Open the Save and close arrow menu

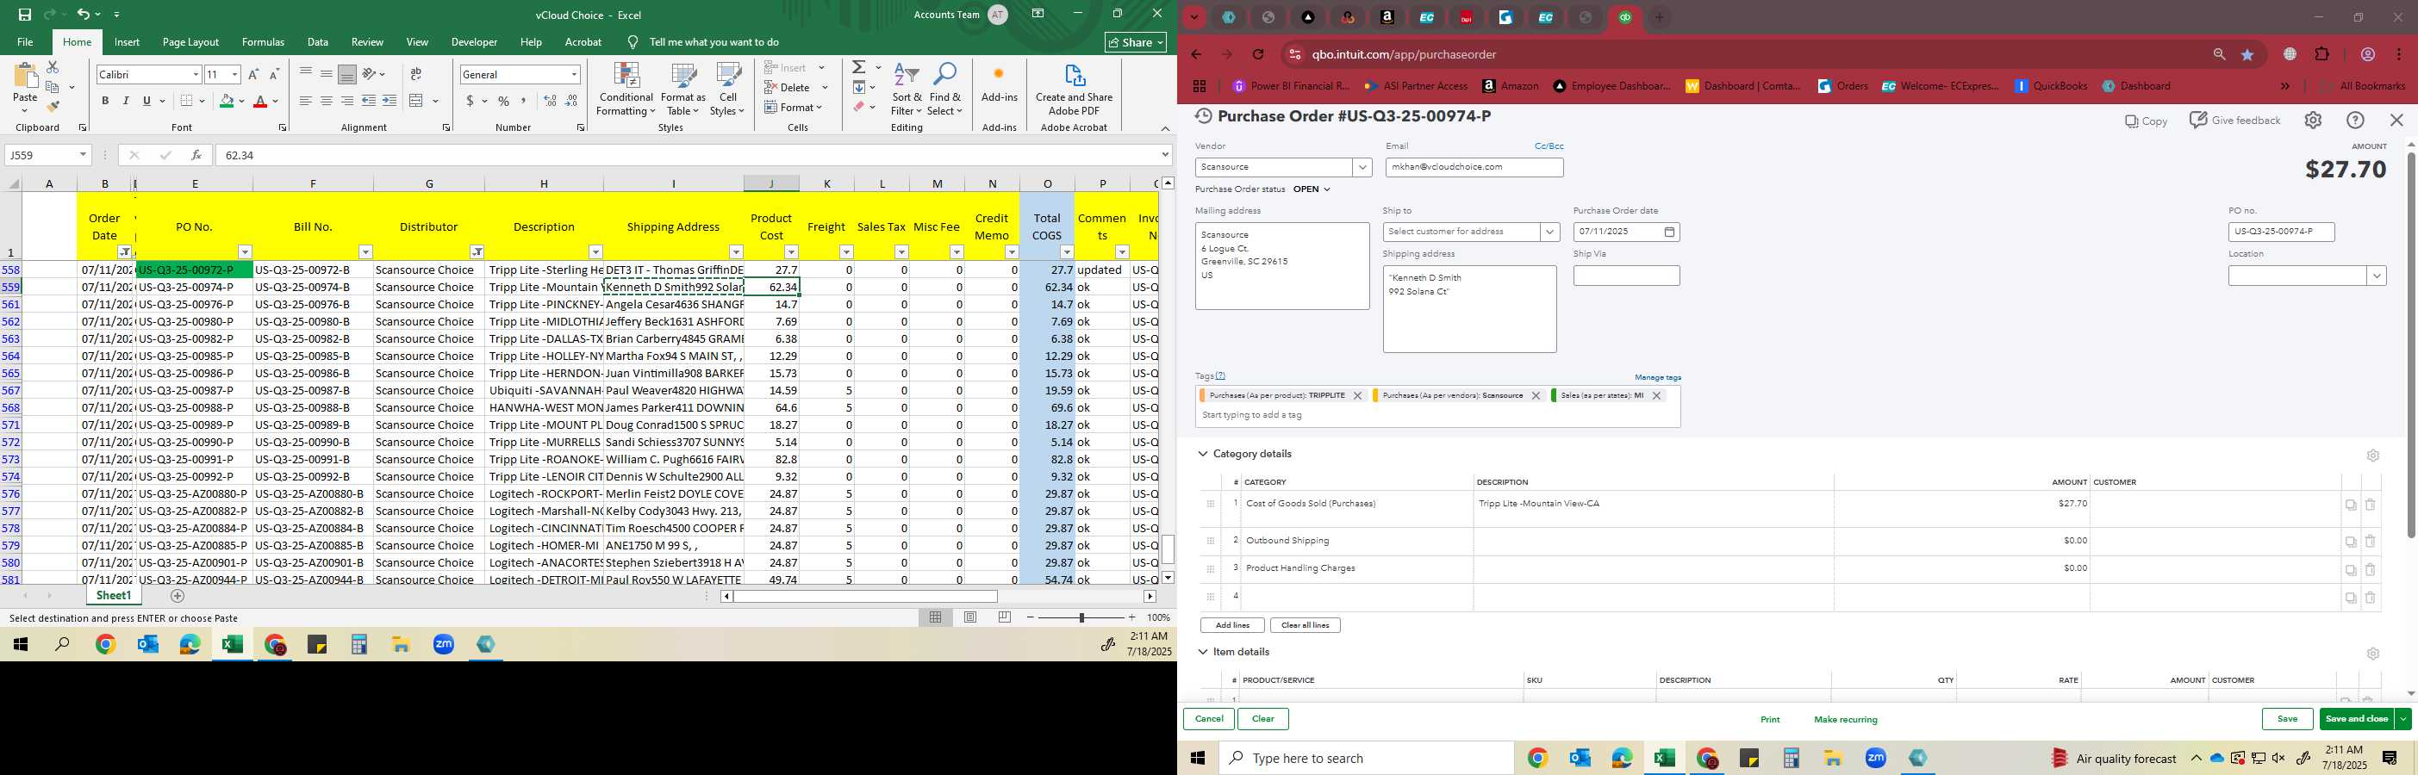point(2403,719)
